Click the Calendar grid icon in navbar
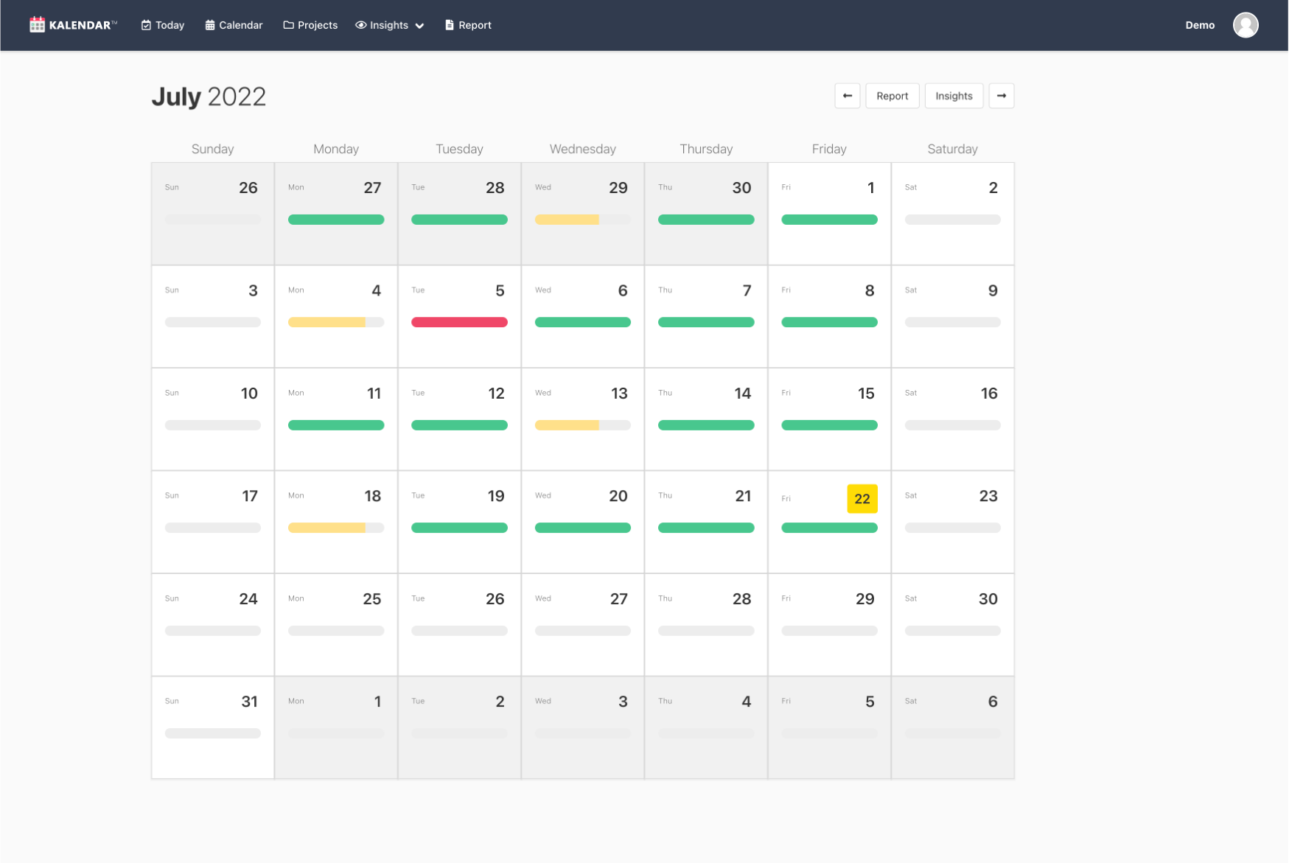Screen dimensions: 1289x863 [210, 25]
